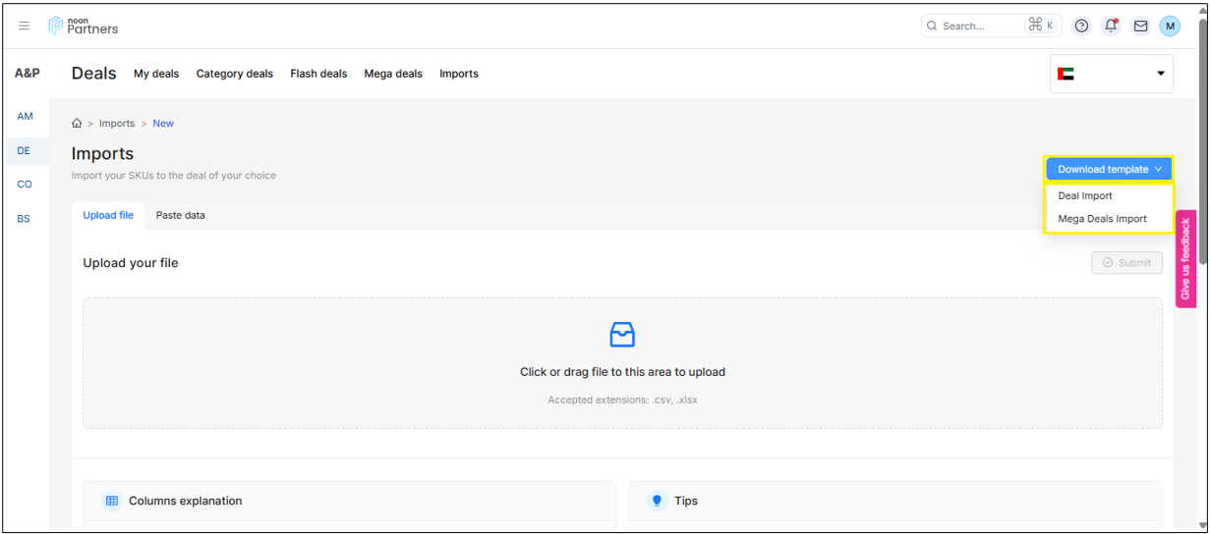Select Deal Import template option
Viewport: 1210px width, 534px height.
pos(1085,196)
